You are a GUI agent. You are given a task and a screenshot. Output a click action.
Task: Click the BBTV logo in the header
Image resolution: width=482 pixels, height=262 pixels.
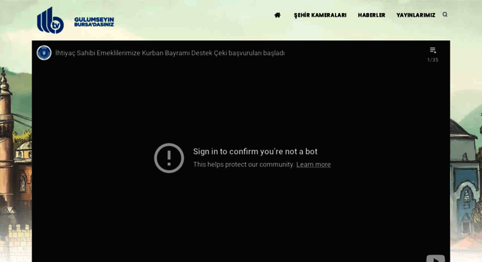[50, 20]
